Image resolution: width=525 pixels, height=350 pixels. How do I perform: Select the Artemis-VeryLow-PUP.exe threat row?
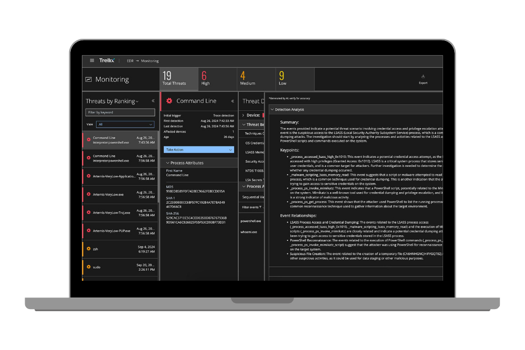(120, 231)
